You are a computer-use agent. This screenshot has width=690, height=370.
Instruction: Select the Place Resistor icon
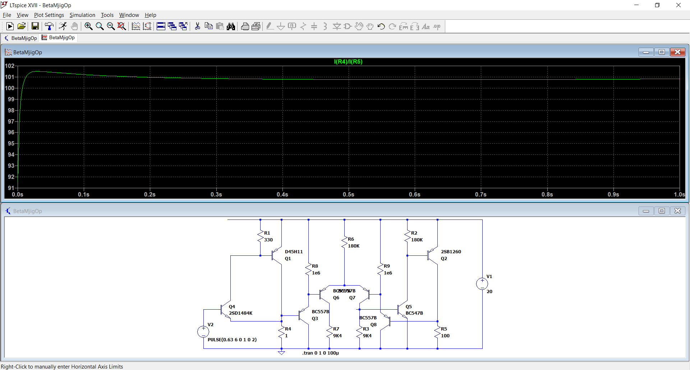[303, 26]
